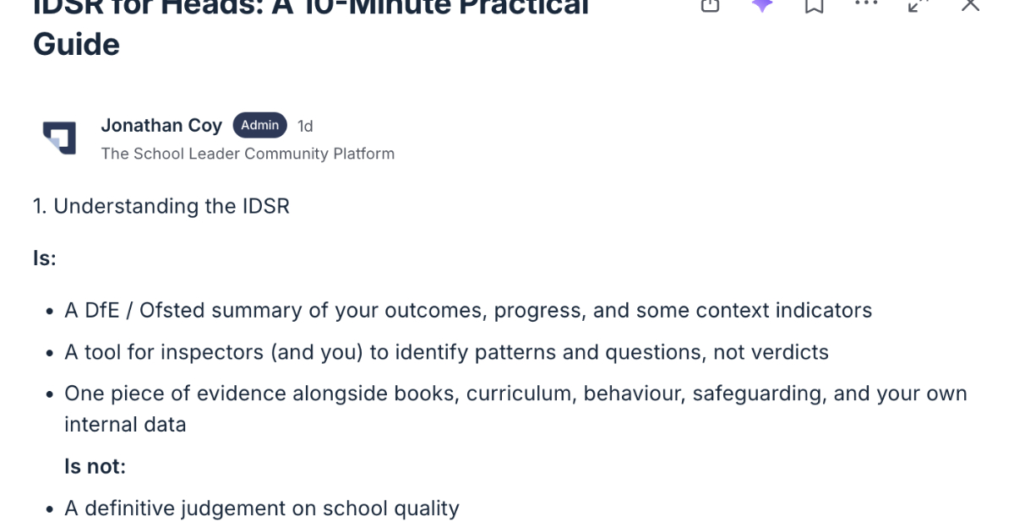Click the 'A tool for inspectors' bullet
The height and width of the screenshot is (532, 1014).
(446, 351)
